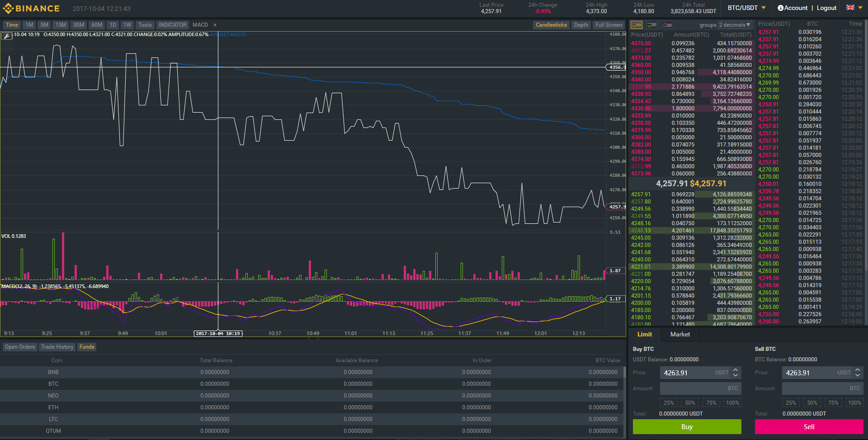The height and width of the screenshot is (440, 868).
Task: Set Sell amount to 50%
Action: click(812, 402)
